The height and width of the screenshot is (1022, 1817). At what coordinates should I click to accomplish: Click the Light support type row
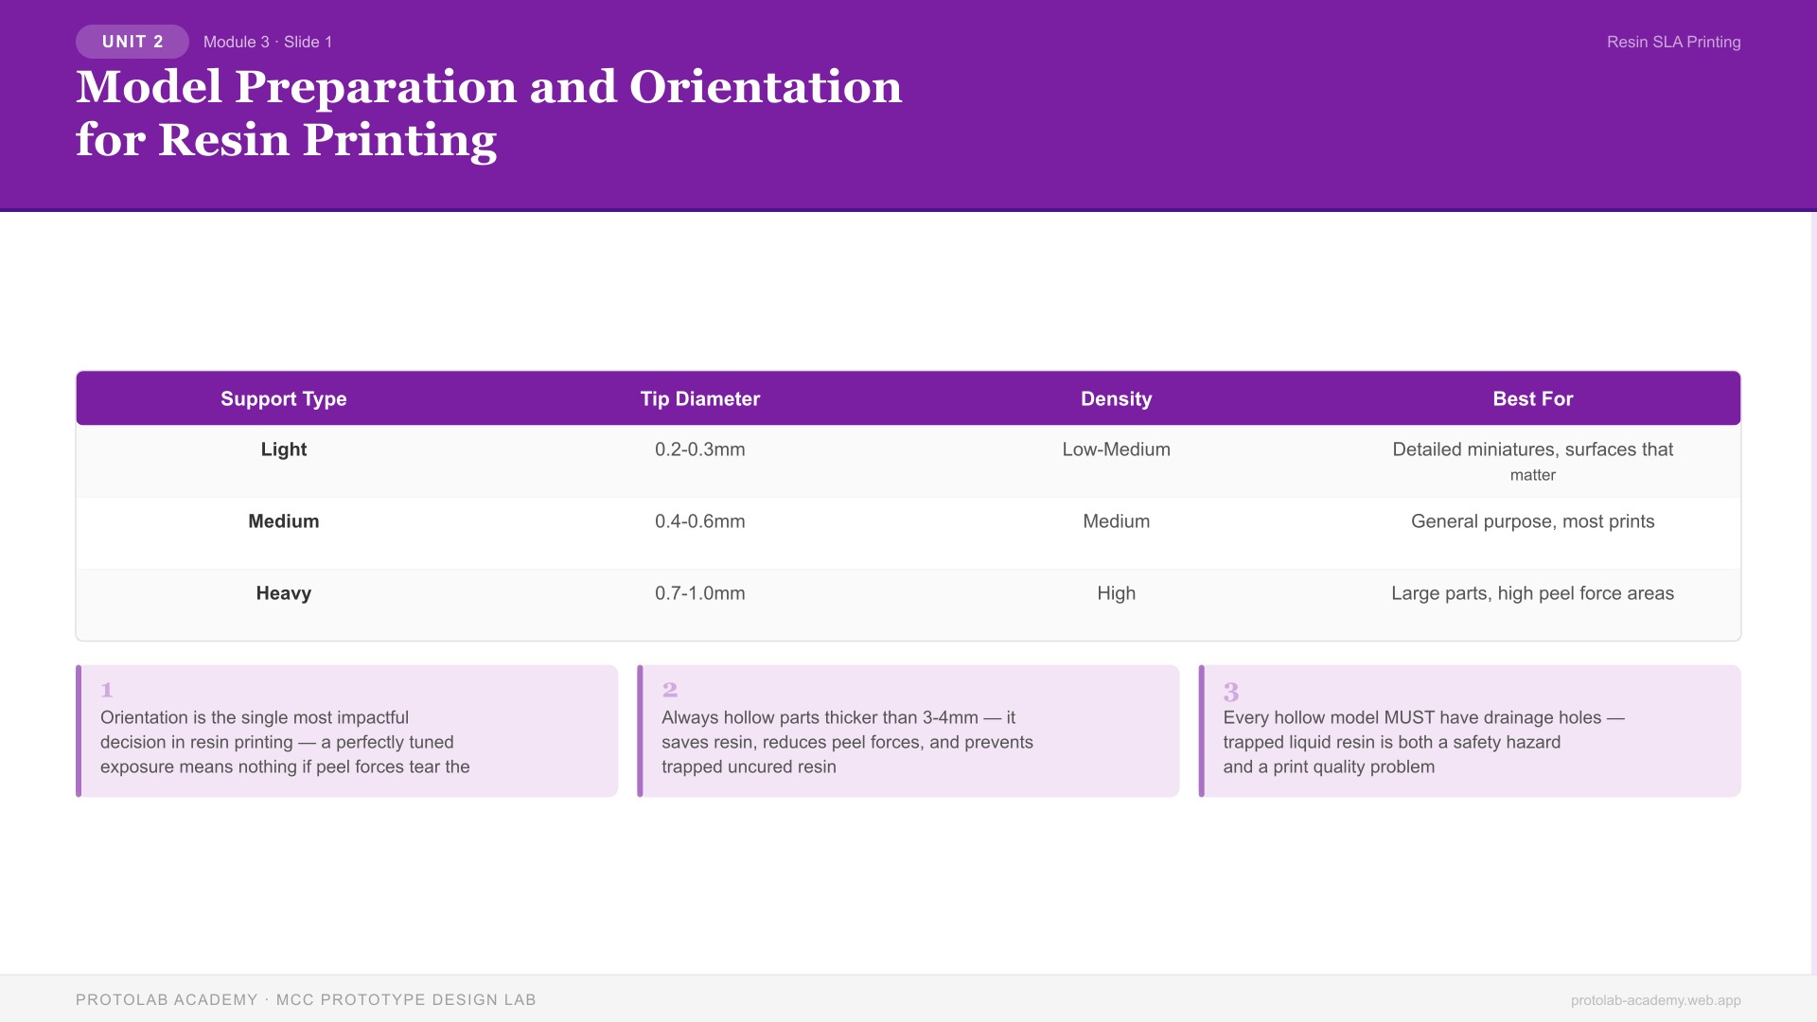tap(284, 449)
